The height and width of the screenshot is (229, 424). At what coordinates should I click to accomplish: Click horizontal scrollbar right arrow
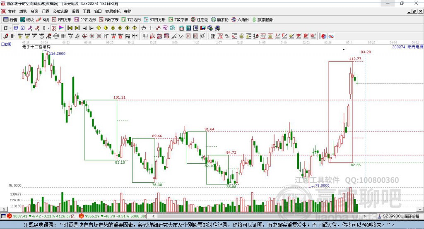tap(364, 216)
